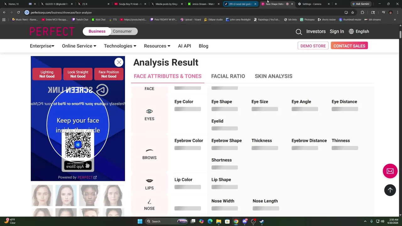Switch to Consumer mode toggle
The height and width of the screenshot is (226, 402).
coord(122,31)
